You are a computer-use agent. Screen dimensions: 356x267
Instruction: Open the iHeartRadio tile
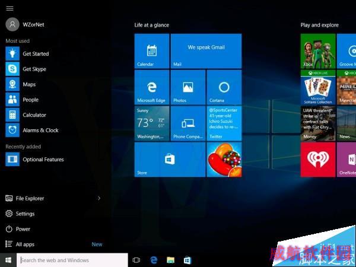click(x=318, y=160)
